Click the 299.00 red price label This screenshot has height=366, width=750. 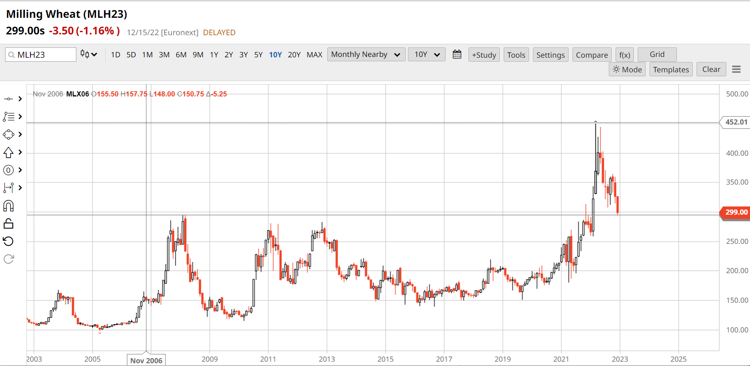(736, 212)
